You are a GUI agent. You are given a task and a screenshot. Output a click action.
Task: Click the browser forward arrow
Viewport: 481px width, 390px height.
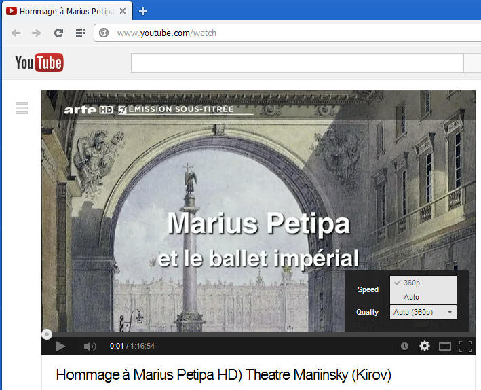pyautogui.click(x=36, y=33)
